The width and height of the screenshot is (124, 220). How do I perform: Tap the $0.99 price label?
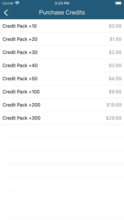[x=115, y=26]
